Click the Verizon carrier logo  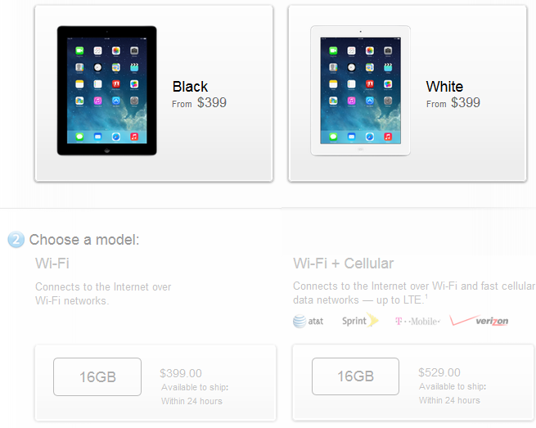(x=480, y=321)
